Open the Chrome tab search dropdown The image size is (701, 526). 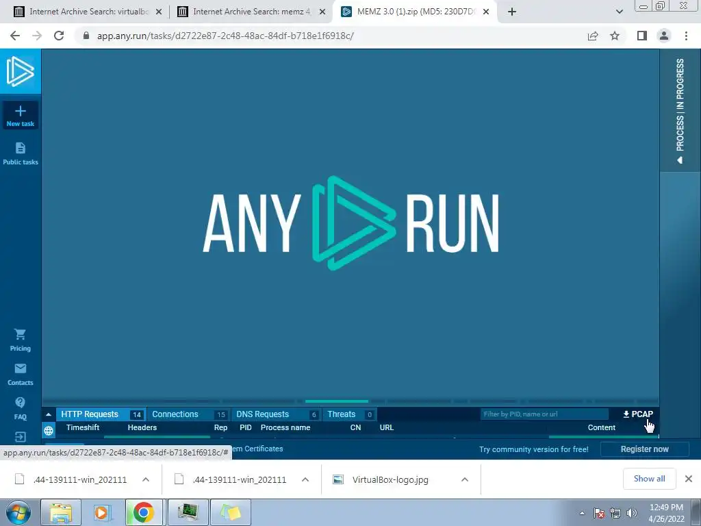pyautogui.click(x=619, y=12)
